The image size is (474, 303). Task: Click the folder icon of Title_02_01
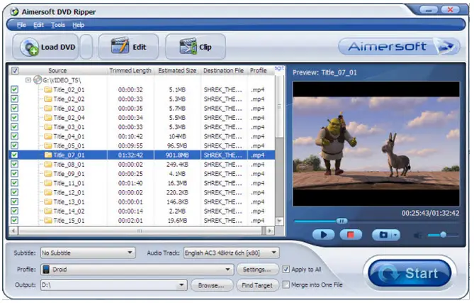[x=48, y=89]
